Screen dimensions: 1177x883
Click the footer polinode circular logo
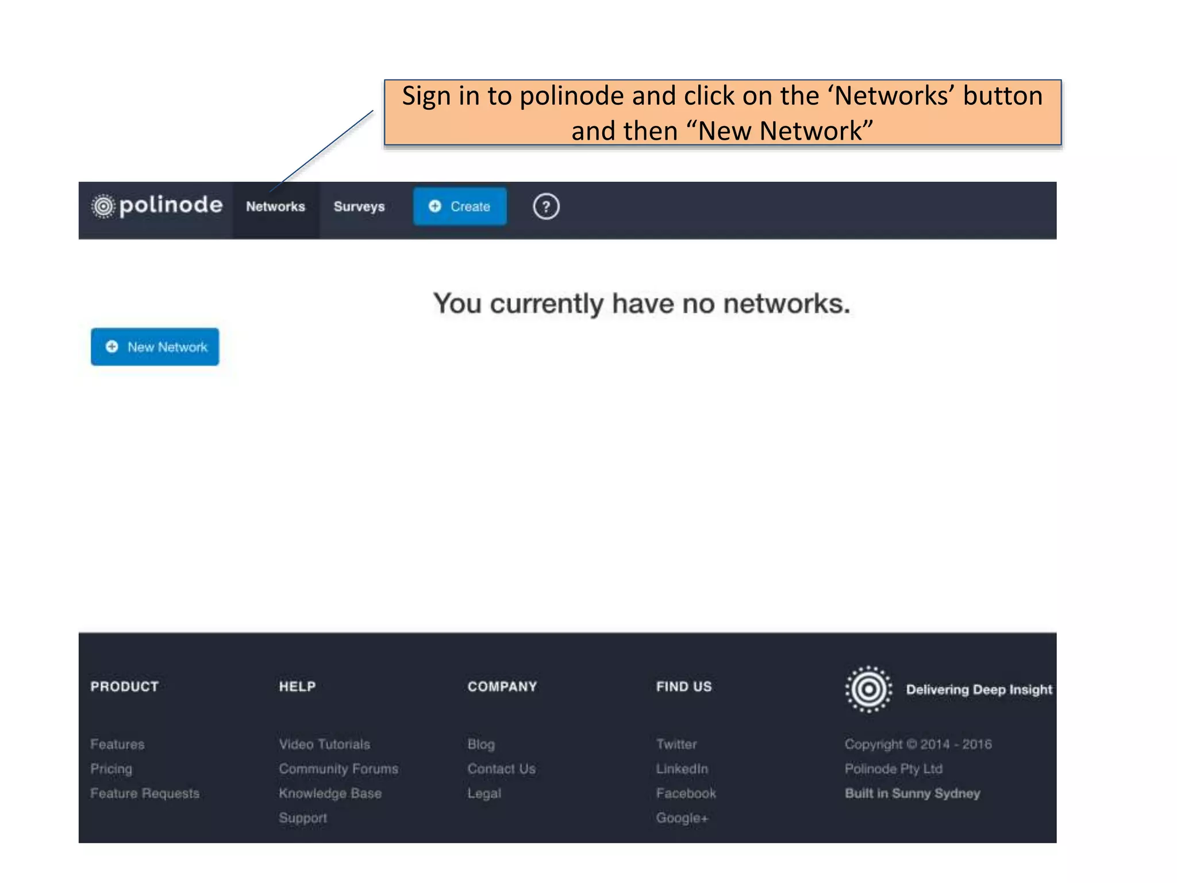click(x=868, y=689)
